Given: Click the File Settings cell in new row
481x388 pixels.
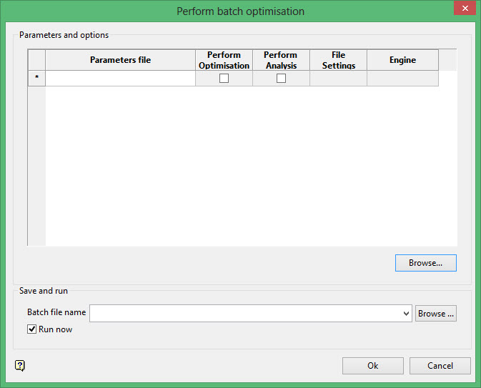Looking at the screenshot, I should pyautogui.click(x=338, y=78).
